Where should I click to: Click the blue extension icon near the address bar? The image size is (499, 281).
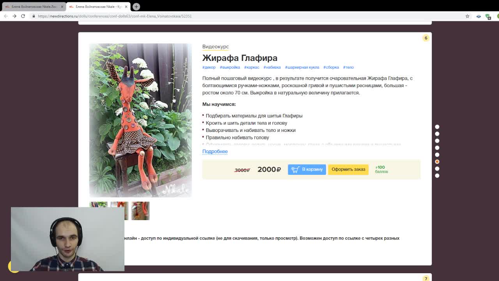pos(479,16)
